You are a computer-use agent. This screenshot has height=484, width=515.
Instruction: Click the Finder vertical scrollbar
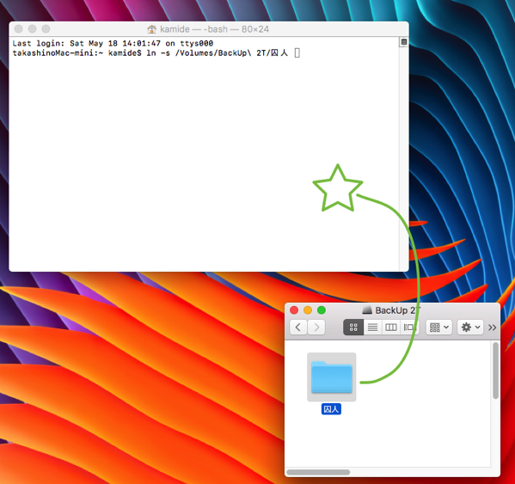(x=495, y=371)
